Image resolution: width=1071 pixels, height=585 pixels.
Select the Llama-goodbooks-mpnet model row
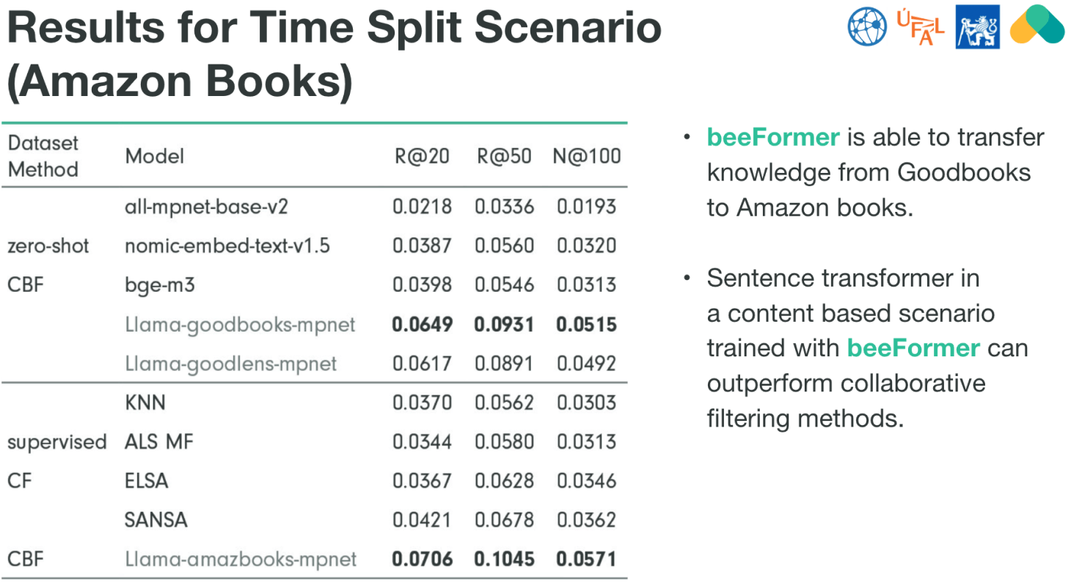pos(240,324)
